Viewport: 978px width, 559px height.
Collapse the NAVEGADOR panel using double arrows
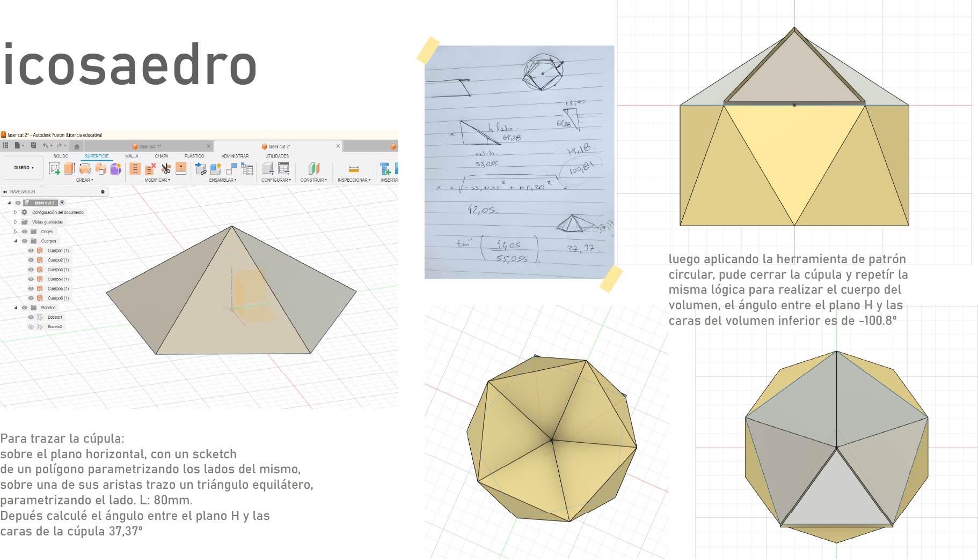coord(5,191)
